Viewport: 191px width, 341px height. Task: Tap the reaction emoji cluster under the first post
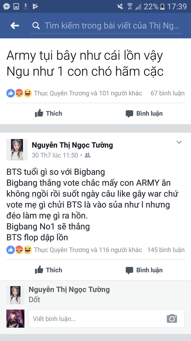[x=19, y=93]
